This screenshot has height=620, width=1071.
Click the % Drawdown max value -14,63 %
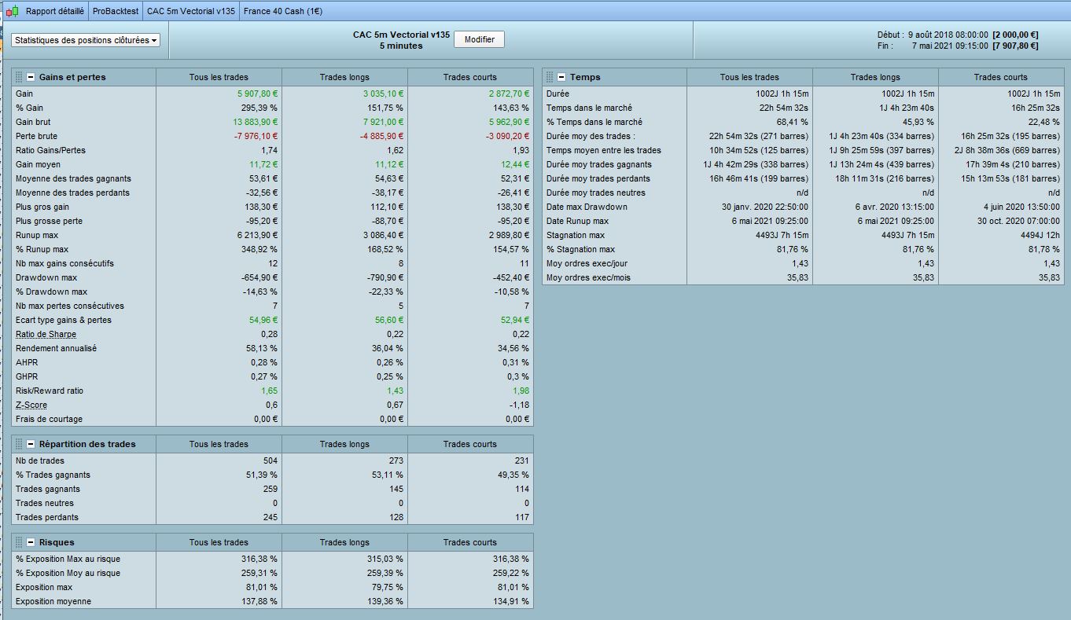click(x=259, y=292)
